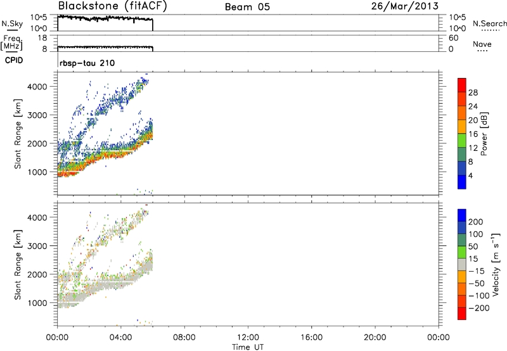
Task: Click Slant Range [km] label on power panel
Action: point(18,134)
